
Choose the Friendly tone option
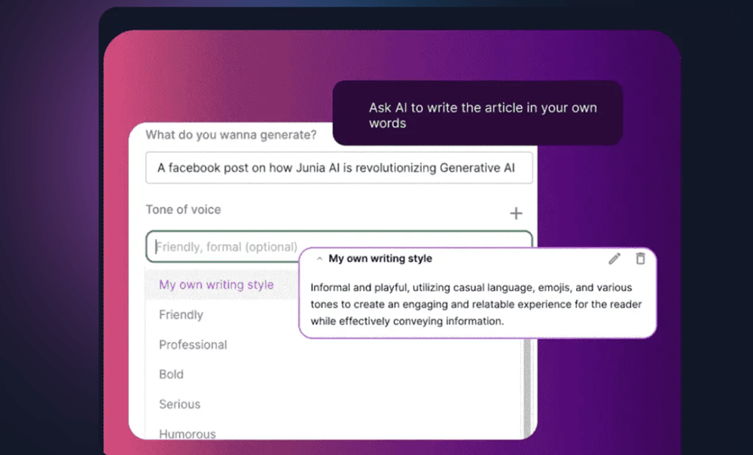(x=181, y=315)
